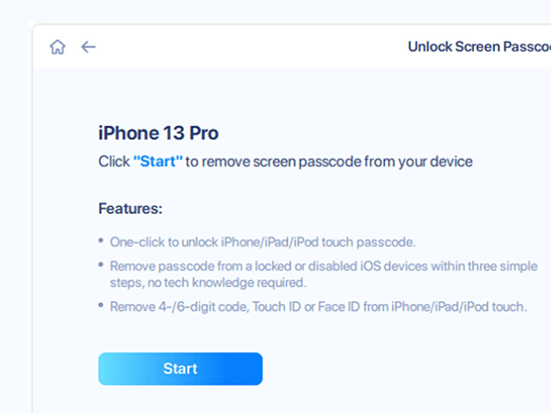The height and width of the screenshot is (413, 551).
Task: Click empty header area beside back arrow
Action: coord(246,46)
